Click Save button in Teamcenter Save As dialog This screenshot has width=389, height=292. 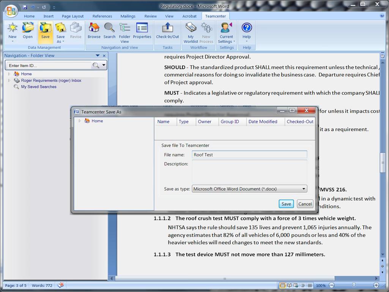point(286,204)
